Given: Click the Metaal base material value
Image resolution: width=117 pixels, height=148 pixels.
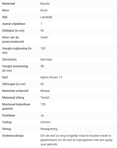Looking at the screenshot, I should click(45, 91).
